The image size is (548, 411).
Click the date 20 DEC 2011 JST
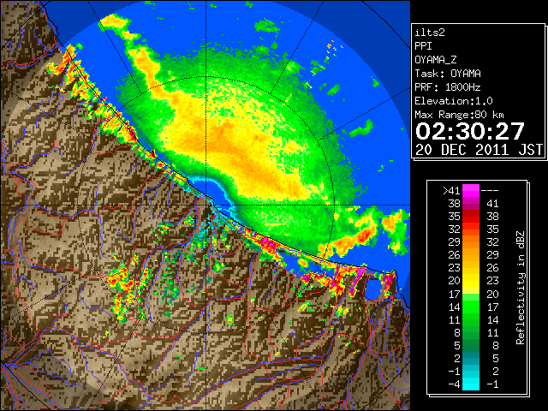[479, 150]
